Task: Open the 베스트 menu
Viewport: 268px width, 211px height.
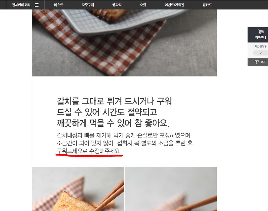Action: point(58,5)
